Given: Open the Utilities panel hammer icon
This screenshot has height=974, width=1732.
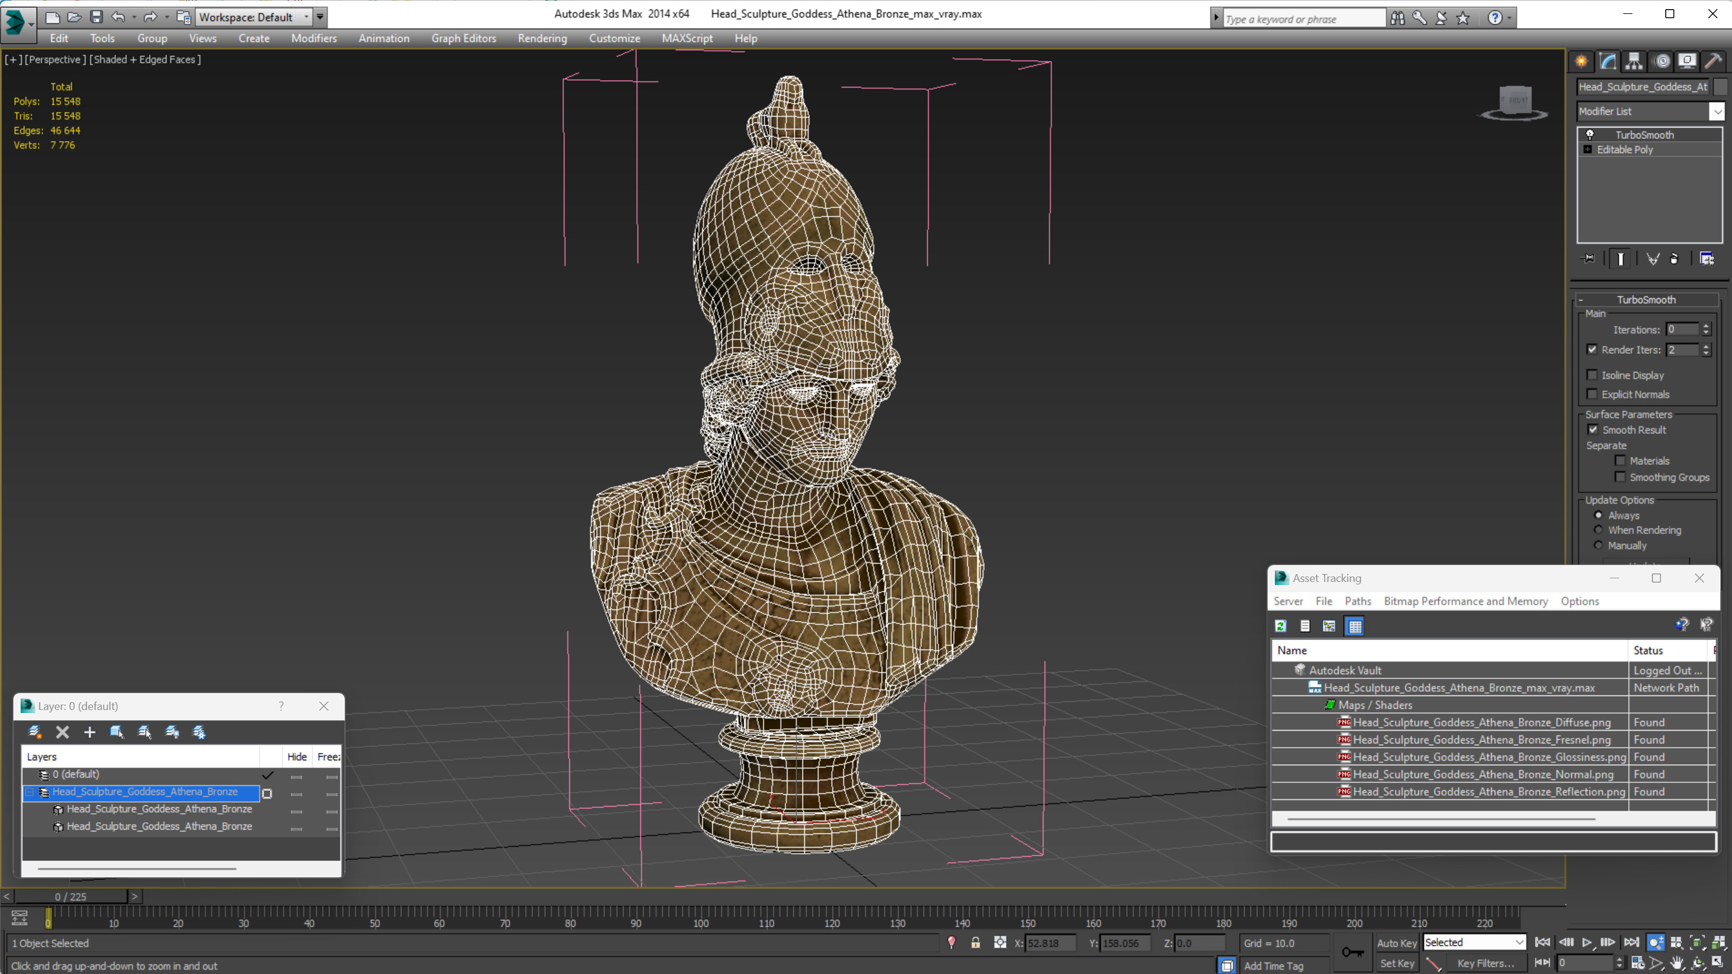Looking at the screenshot, I should pos(1713,62).
